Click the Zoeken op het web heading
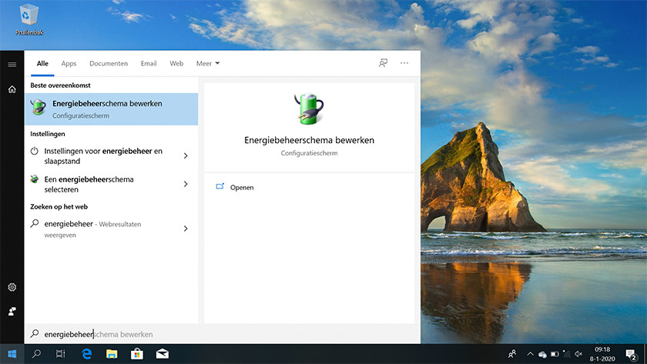The image size is (647, 364). pos(59,206)
